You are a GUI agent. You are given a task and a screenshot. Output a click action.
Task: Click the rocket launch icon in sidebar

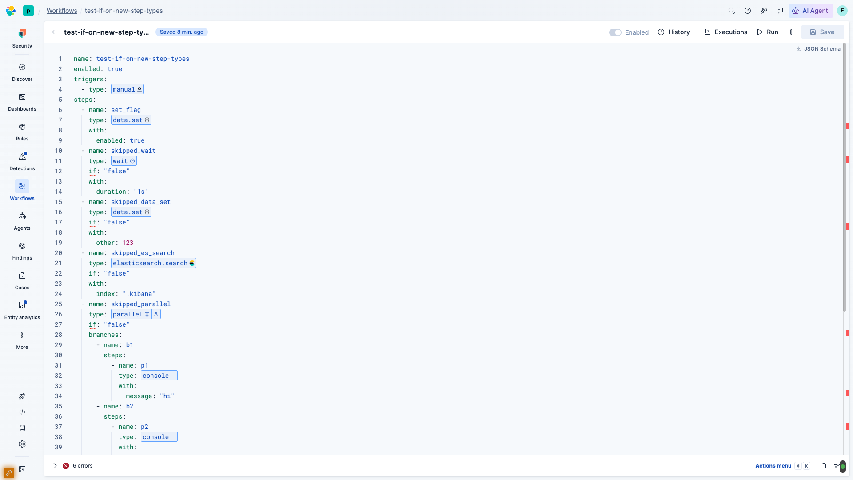pyautogui.click(x=22, y=396)
